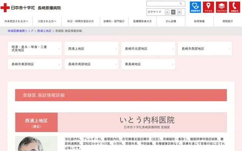
Task: Click the 文字サイズ label
Action: point(154,12)
